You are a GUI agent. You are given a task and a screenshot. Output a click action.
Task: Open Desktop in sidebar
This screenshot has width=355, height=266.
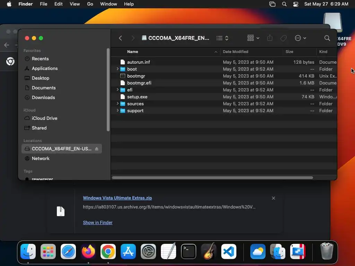pyautogui.click(x=40, y=78)
